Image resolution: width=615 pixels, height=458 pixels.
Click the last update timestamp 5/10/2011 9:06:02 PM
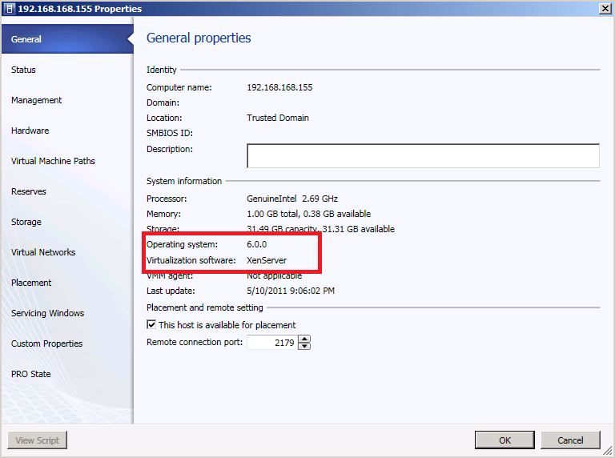[x=291, y=291]
